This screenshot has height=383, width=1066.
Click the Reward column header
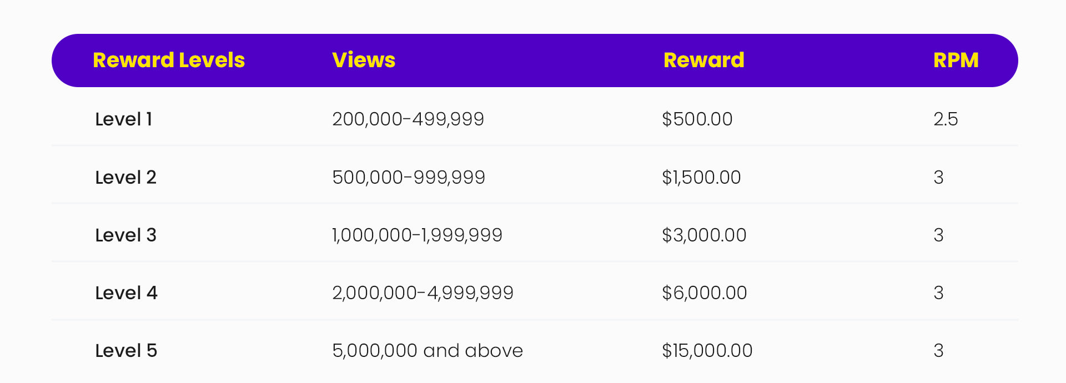[x=704, y=60]
